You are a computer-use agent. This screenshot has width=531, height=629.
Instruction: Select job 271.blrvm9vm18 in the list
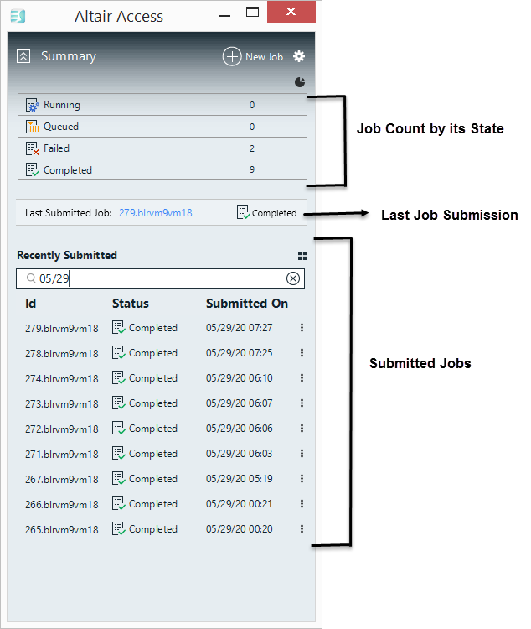tap(62, 454)
